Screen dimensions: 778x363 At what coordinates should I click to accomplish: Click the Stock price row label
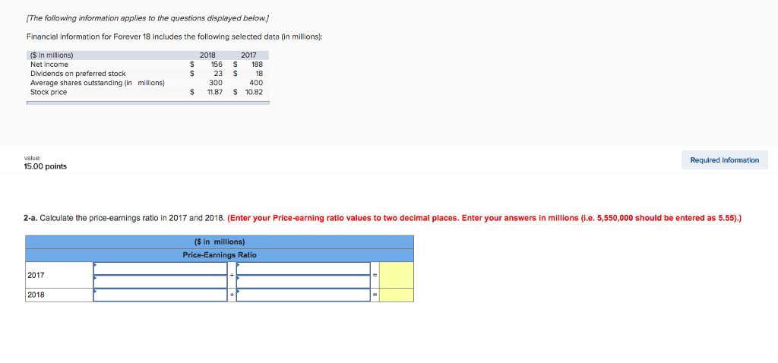[49, 92]
